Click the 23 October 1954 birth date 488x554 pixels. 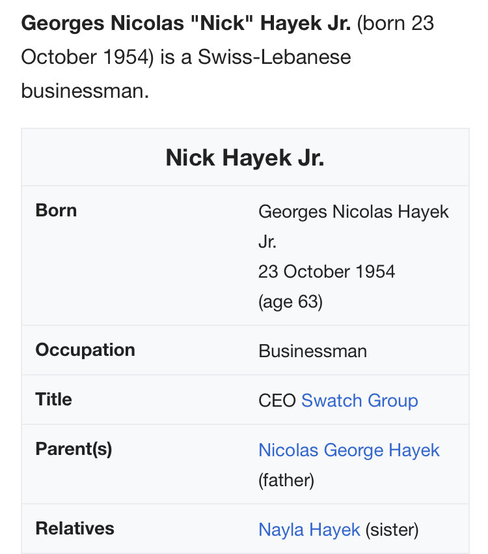click(327, 272)
